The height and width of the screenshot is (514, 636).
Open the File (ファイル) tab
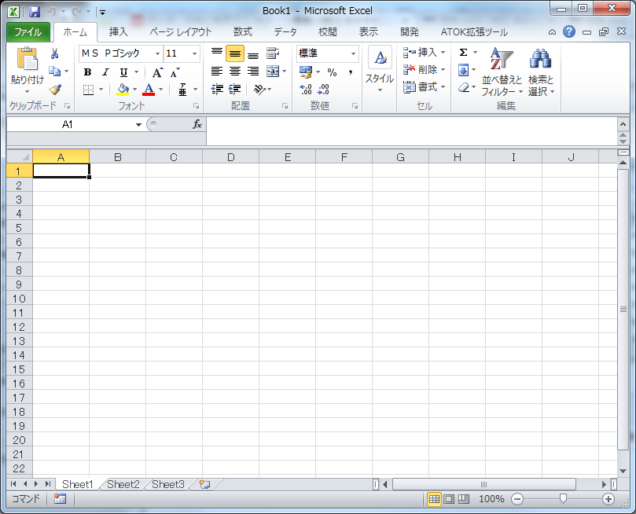coord(28,32)
